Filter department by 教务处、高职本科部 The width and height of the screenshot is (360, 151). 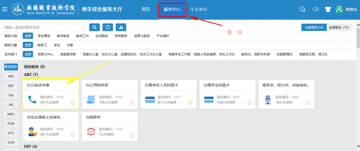pos(256,54)
